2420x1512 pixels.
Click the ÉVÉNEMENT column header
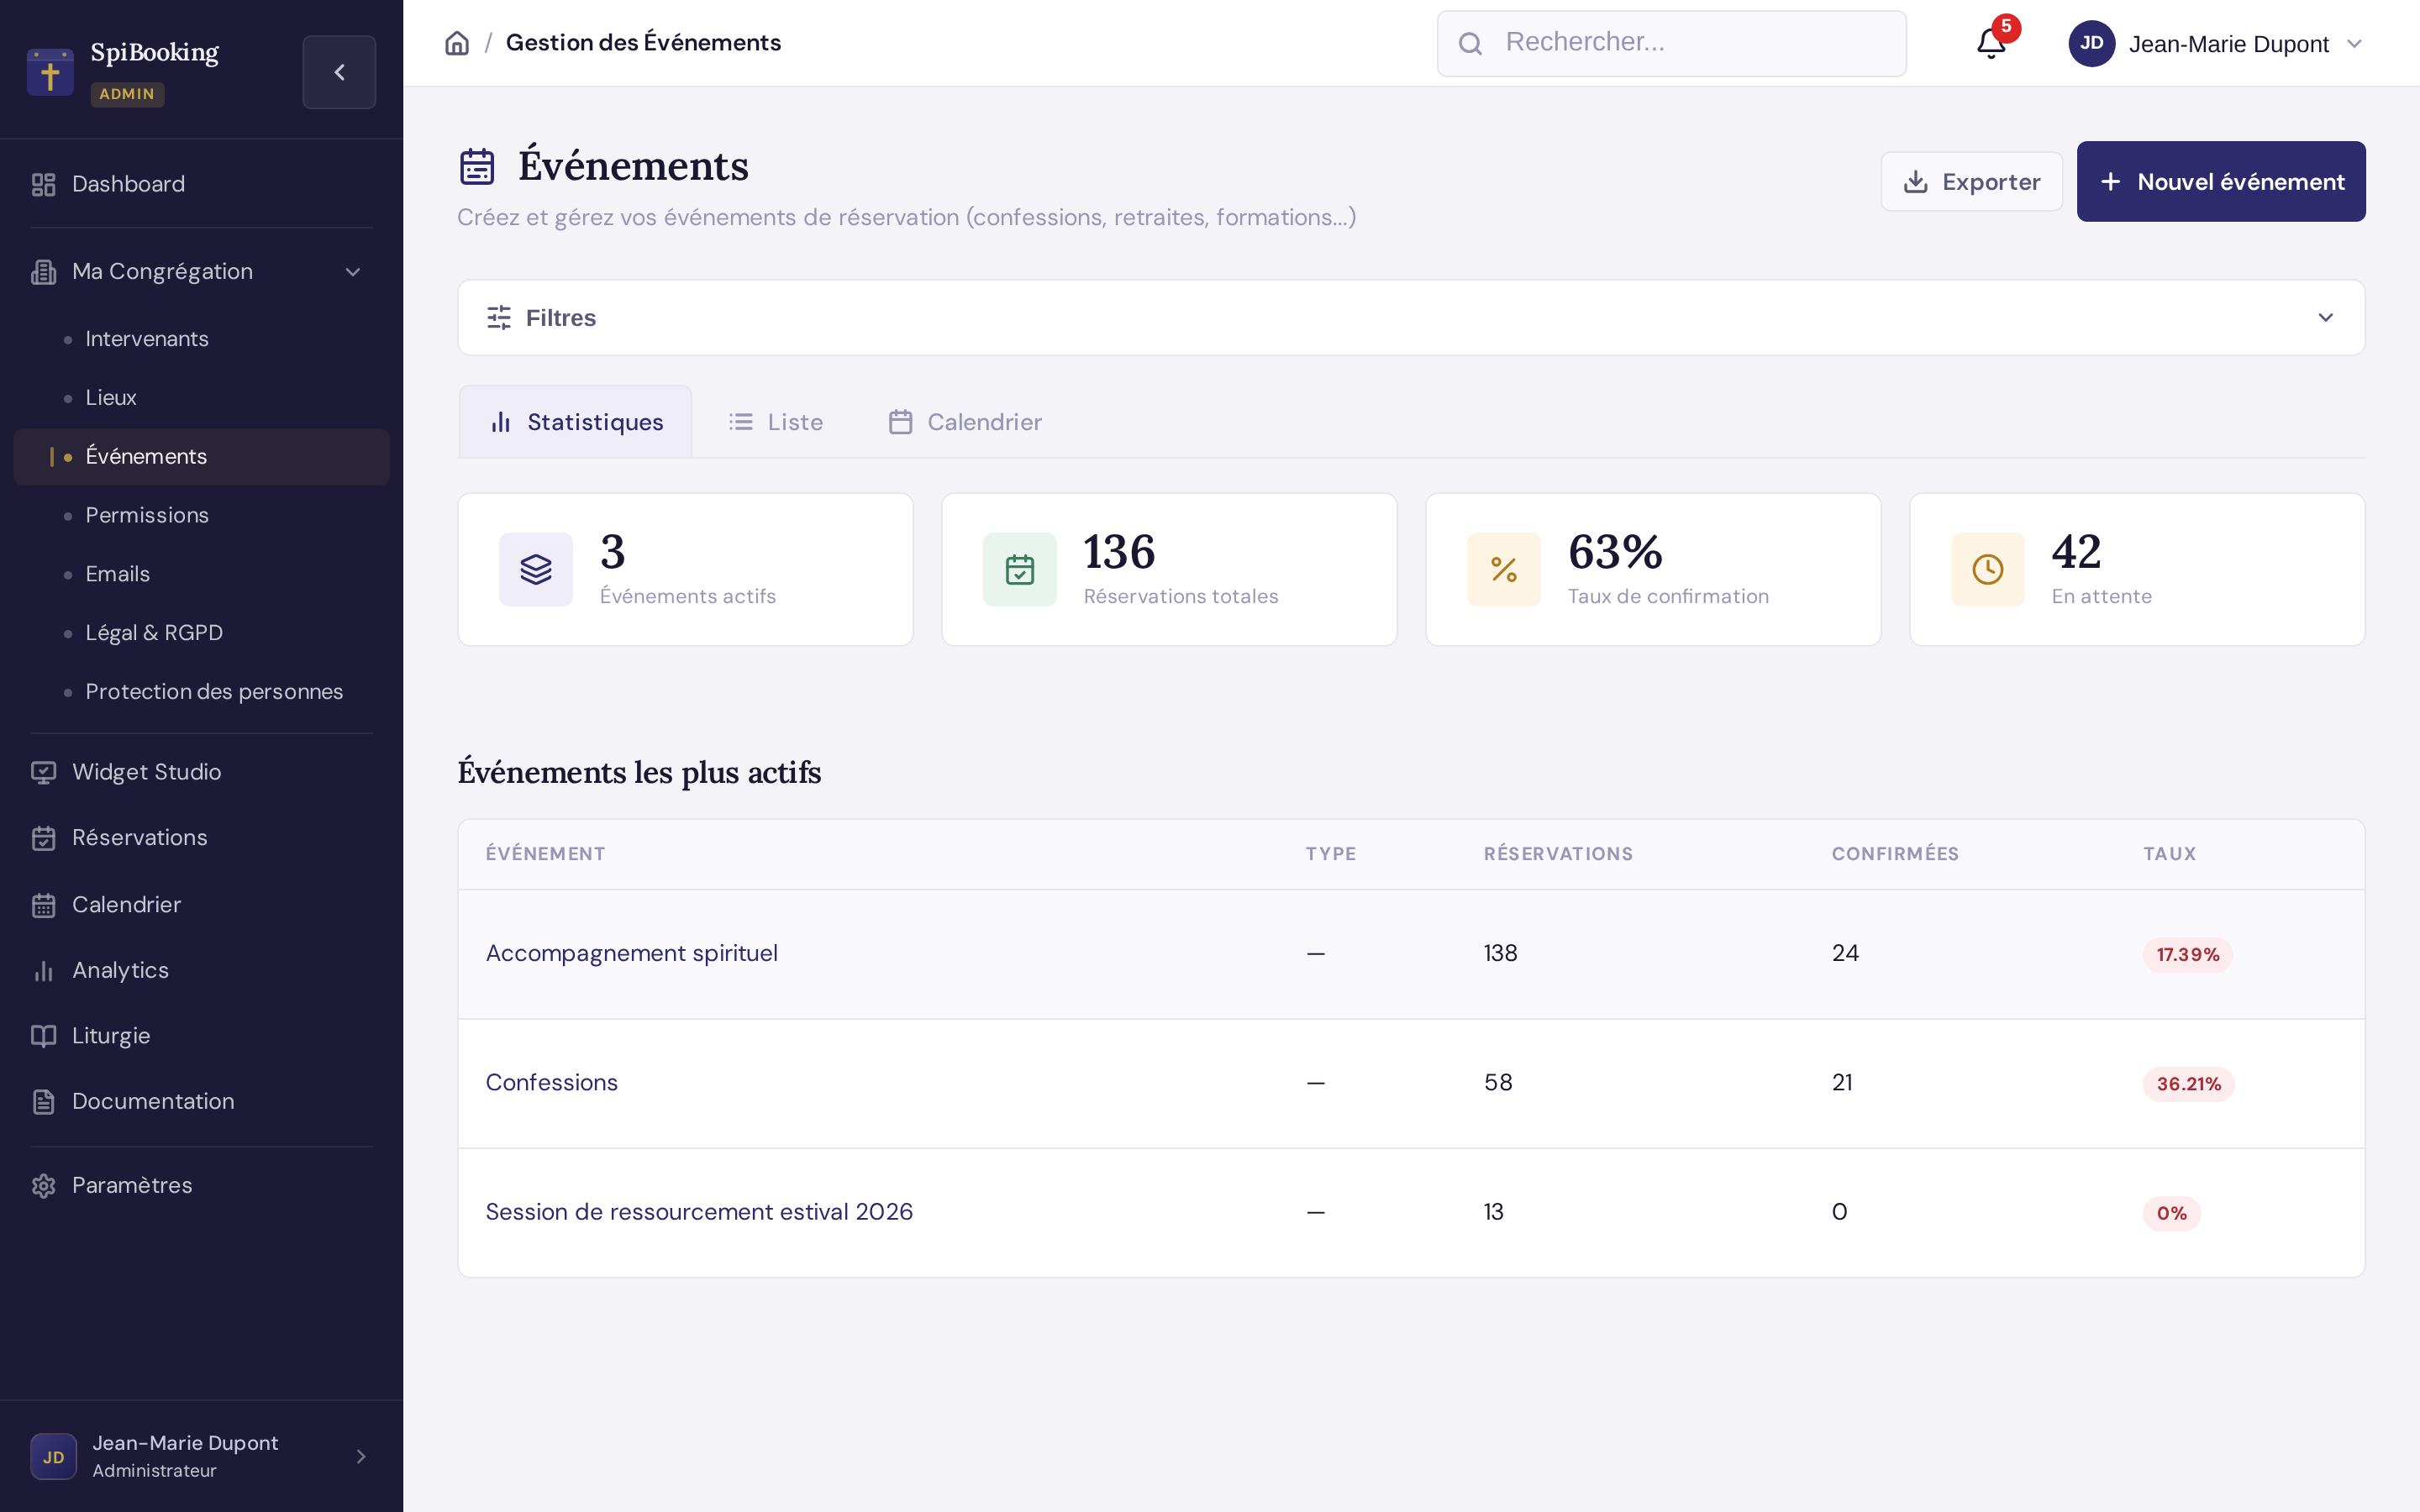pyautogui.click(x=546, y=854)
